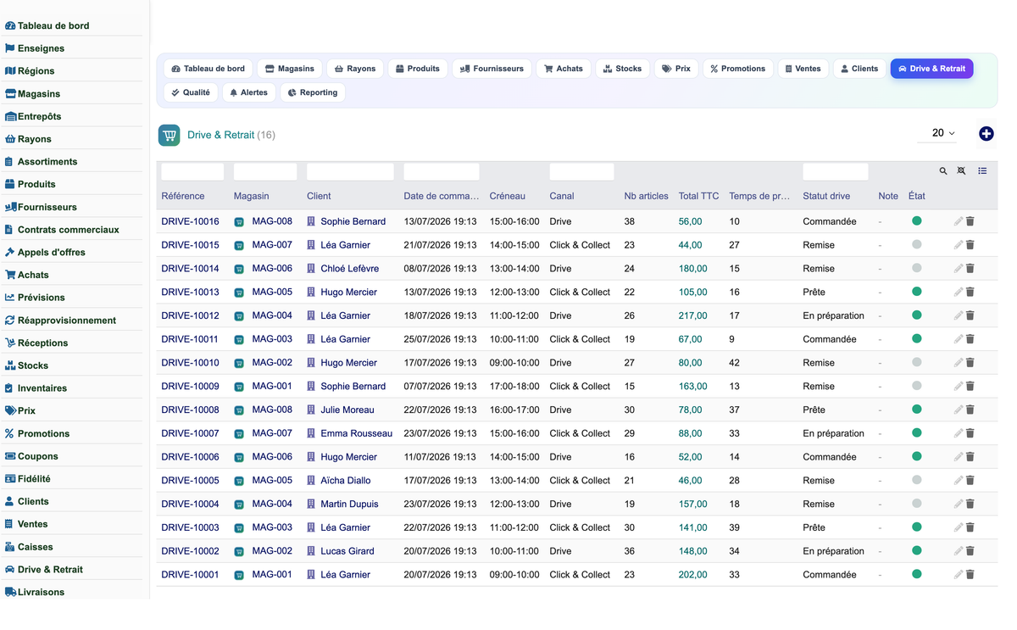
Task: Toggle the green state dot for DRIVE-10008
Action: coord(916,409)
